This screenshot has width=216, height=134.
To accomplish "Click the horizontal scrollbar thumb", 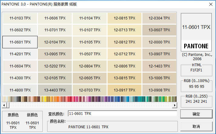I will 8,105.
